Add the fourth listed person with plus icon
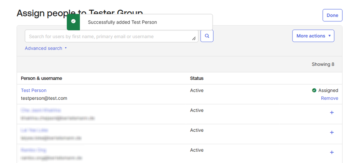 click(x=332, y=152)
